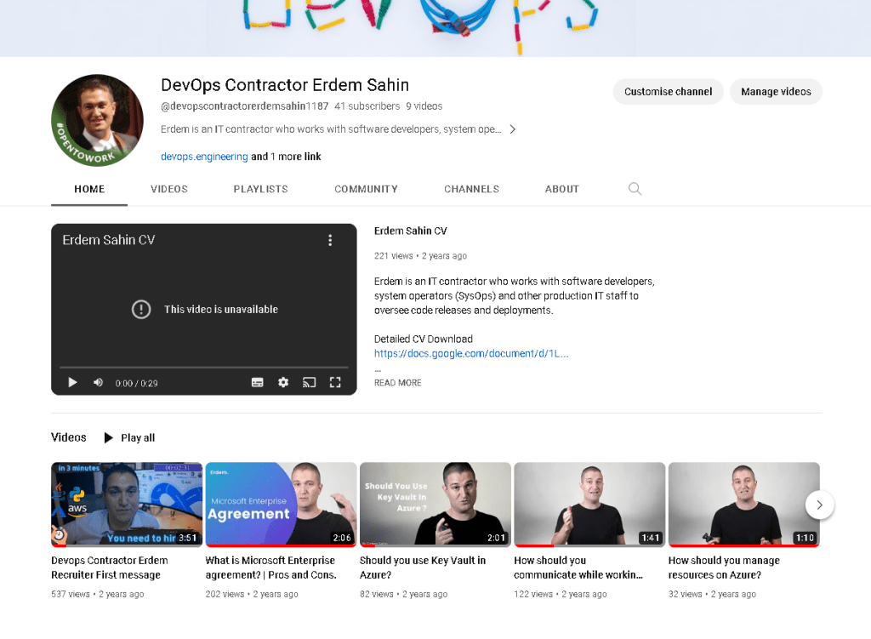
Task: Open the three-dot menu on video player
Action: pos(330,240)
